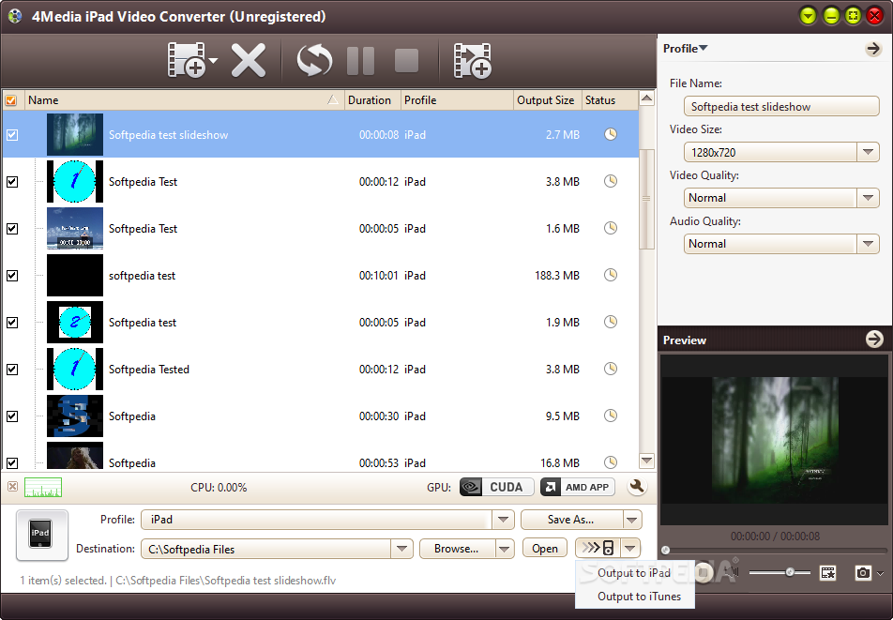This screenshot has width=893, height=620.
Task: Click the Browse... button
Action: (x=457, y=549)
